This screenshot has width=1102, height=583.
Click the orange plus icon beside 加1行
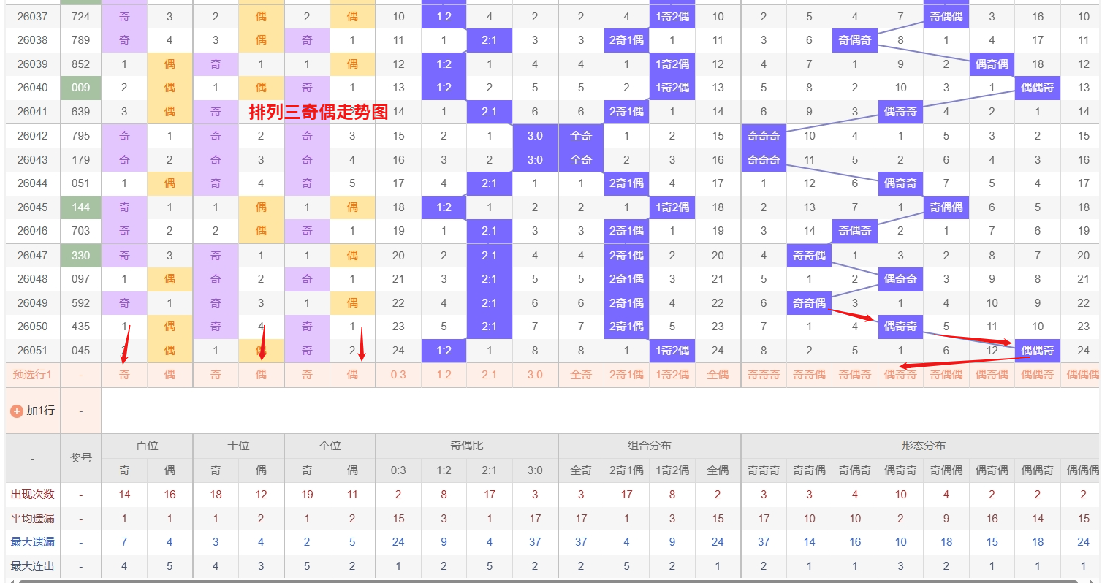pyautogui.click(x=15, y=410)
